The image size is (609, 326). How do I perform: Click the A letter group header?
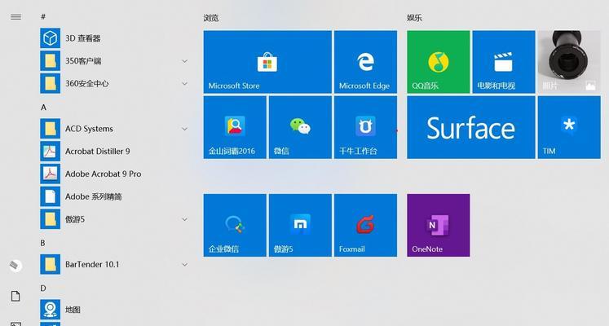tap(43, 108)
